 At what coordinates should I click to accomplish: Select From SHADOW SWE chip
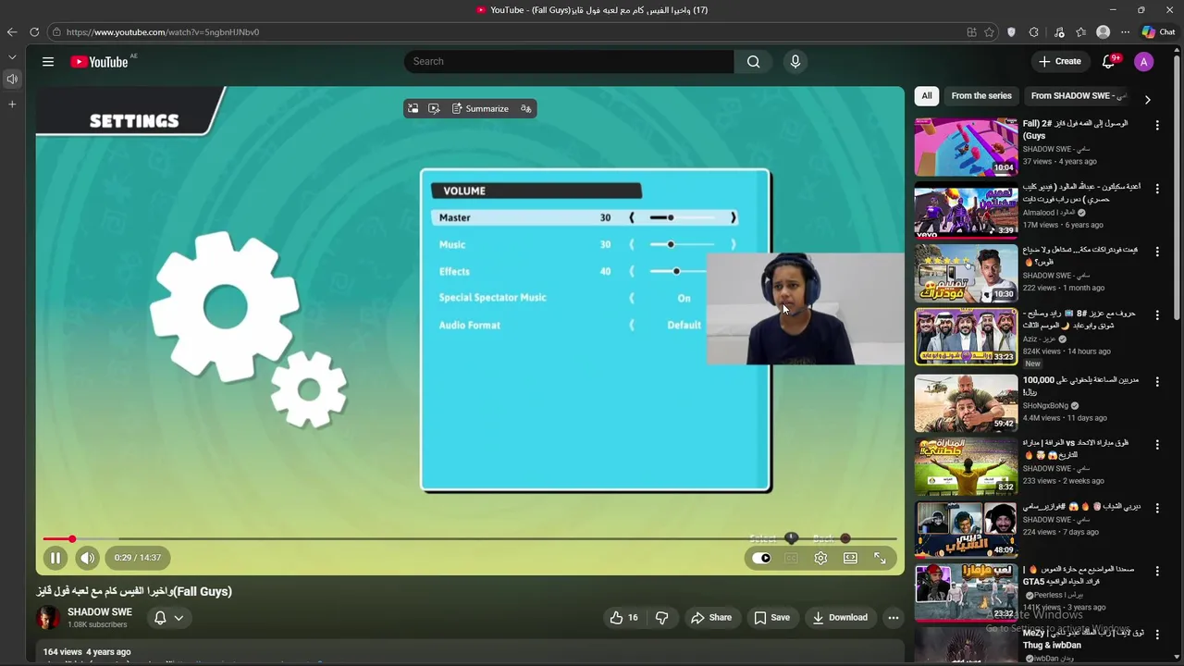click(1078, 96)
